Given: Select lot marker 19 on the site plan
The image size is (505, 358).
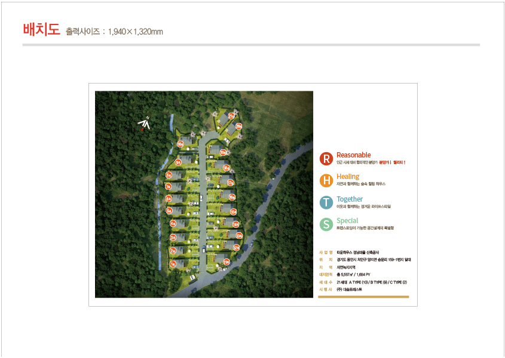Looking at the screenshot, I should [x=223, y=152].
